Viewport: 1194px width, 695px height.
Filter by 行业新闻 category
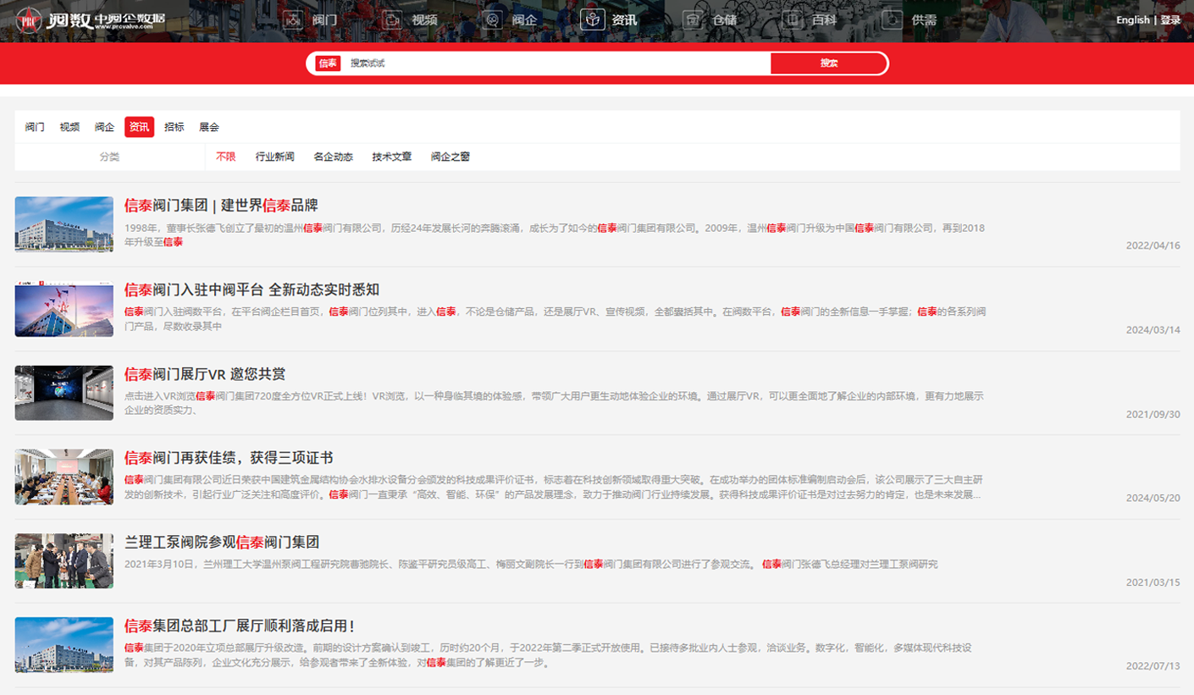(x=274, y=157)
